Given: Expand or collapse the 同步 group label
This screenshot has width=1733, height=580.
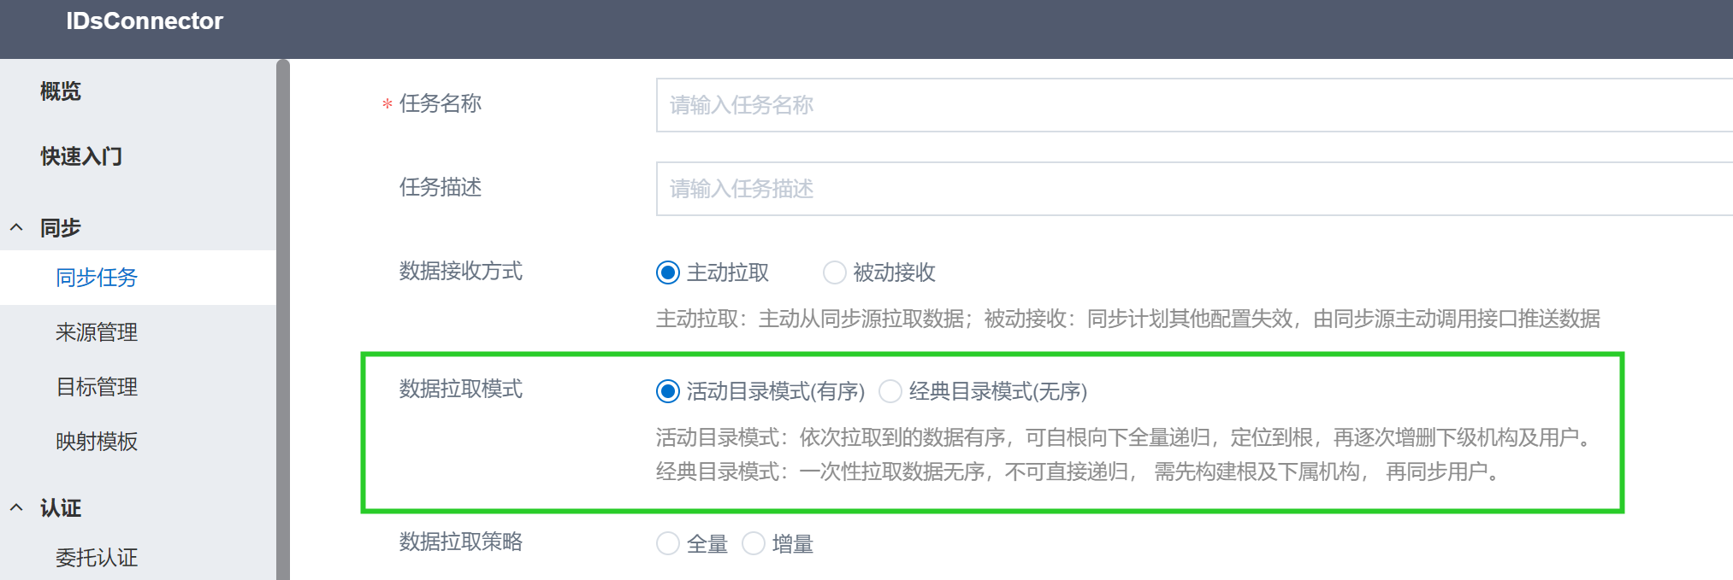Looking at the screenshot, I should 61,228.
